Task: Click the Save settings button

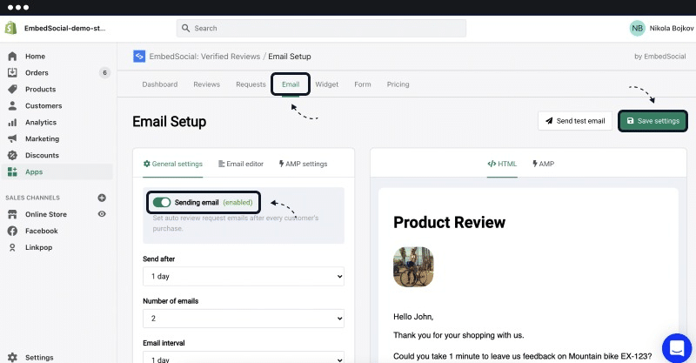Action: (x=653, y=121)
